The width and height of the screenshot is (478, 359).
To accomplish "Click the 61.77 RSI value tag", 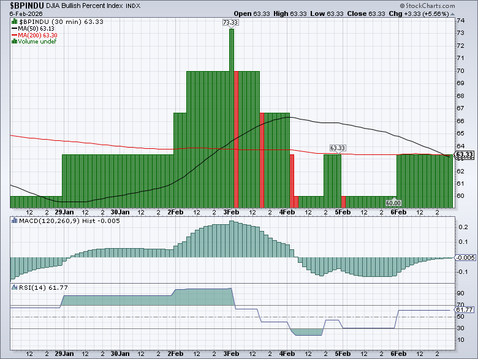I will point(465,310).
